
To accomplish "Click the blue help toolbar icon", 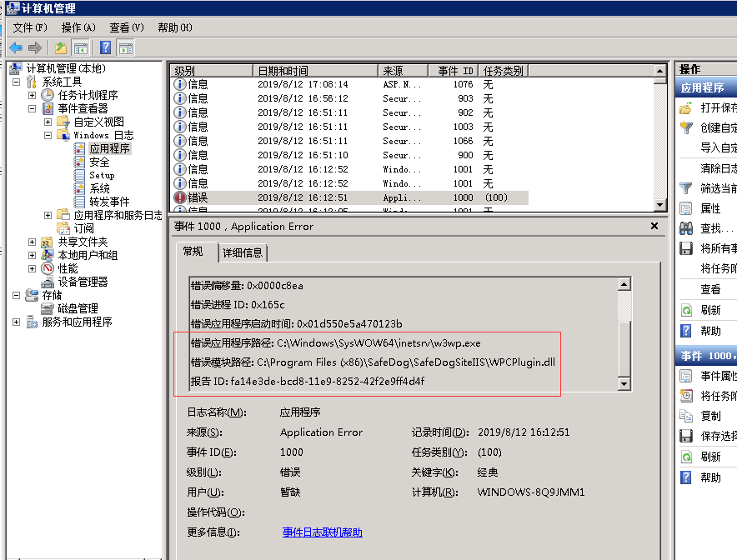I will (x=106, y=47).
